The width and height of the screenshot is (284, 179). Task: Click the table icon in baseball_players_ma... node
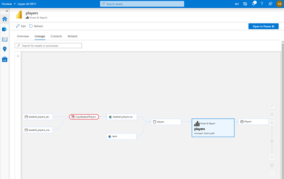tap(26, 130)
